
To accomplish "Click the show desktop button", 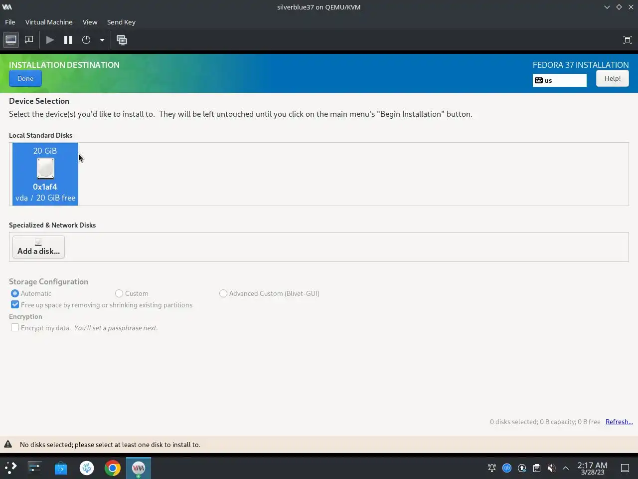I will click(625, 468).
